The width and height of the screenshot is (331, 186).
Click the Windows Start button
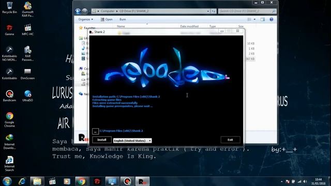coord(7,181)
